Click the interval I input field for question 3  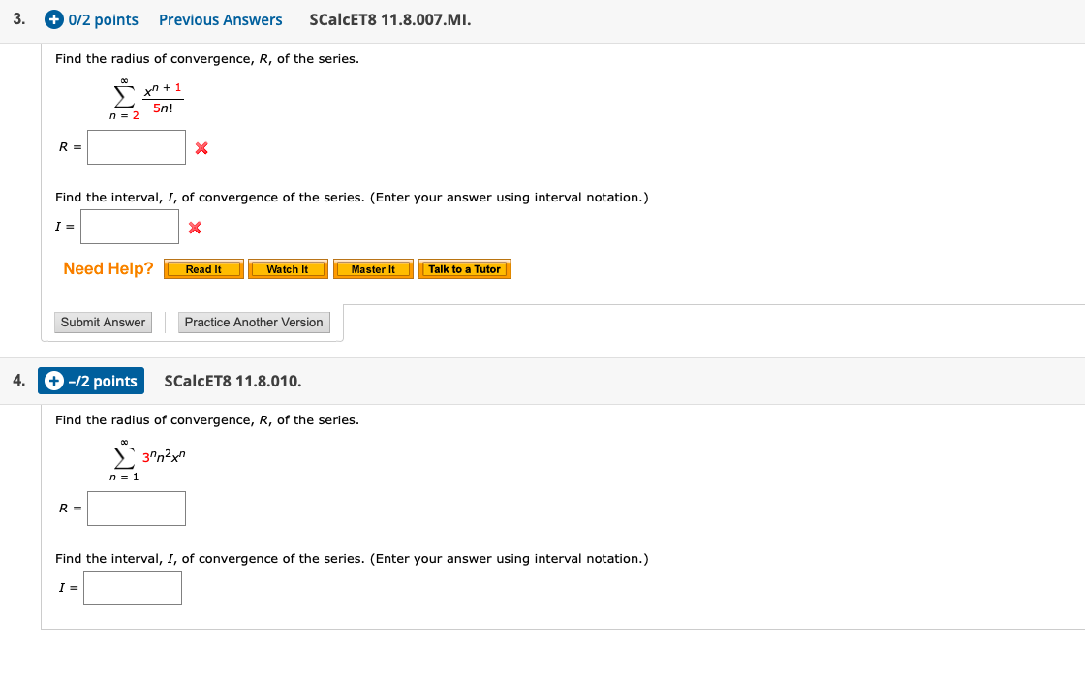click(129, 226)
